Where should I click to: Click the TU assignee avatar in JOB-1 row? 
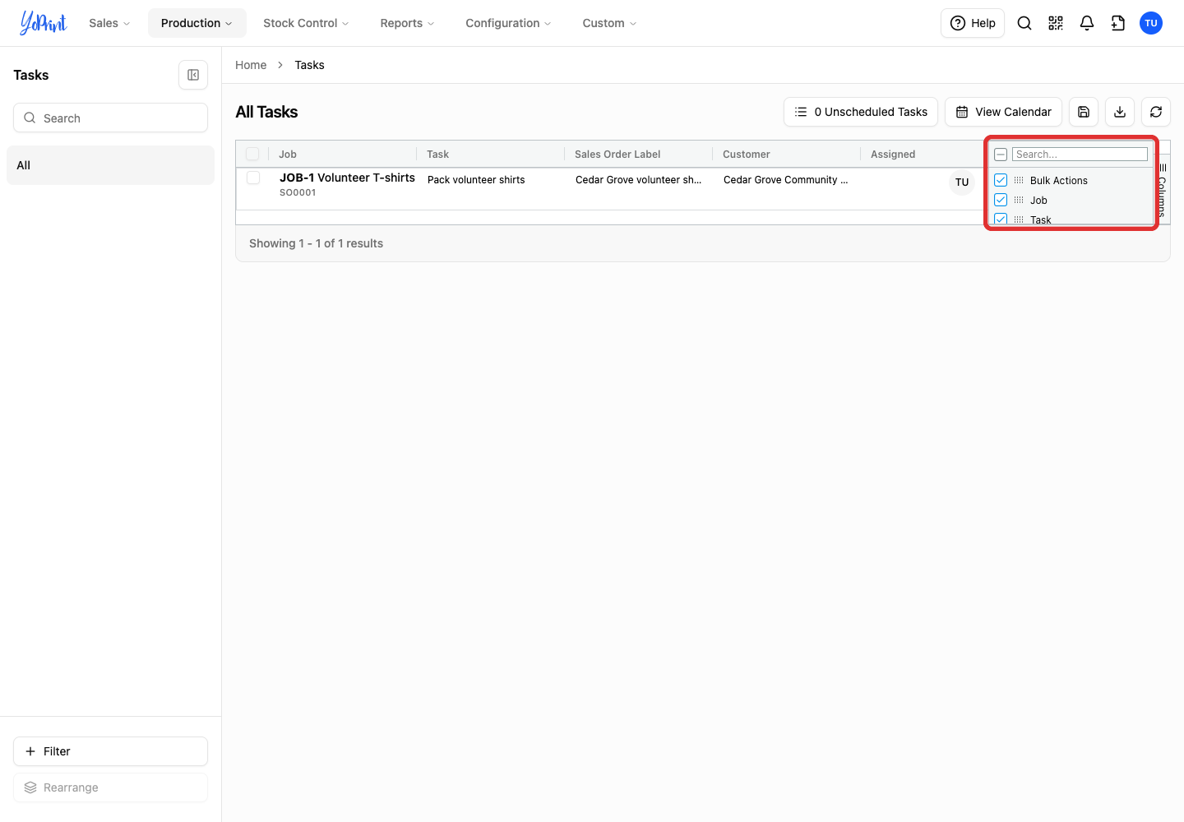click(962, 182)
